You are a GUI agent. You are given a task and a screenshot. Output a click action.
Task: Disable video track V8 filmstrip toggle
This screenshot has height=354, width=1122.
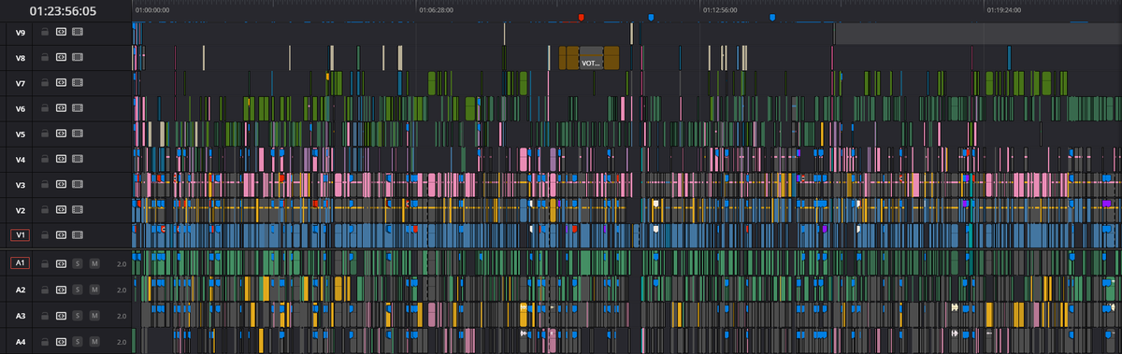point(78,57)
